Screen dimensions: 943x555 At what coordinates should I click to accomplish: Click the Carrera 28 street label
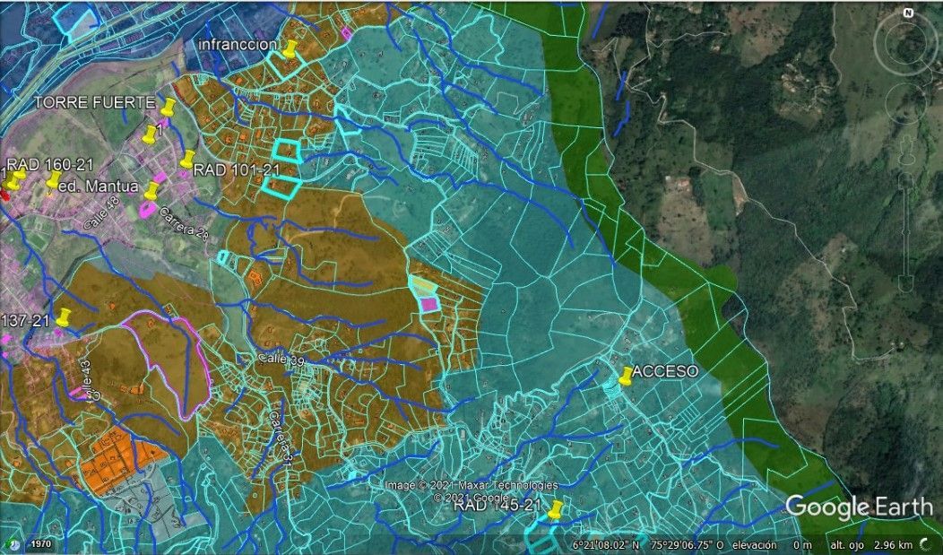coord(184,224)
